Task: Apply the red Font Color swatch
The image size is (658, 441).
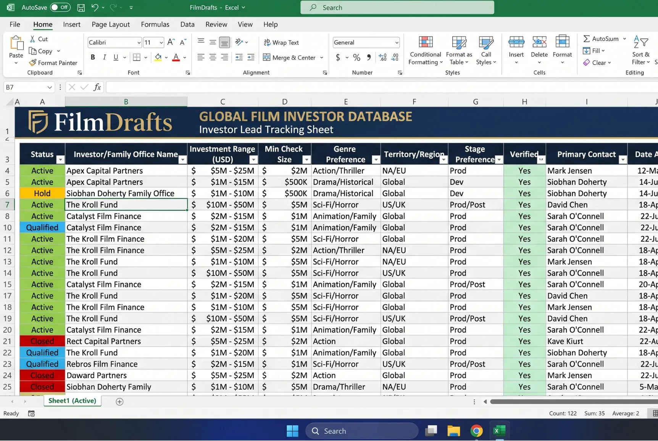Action: pyautogui.click(x=176, y=57)
